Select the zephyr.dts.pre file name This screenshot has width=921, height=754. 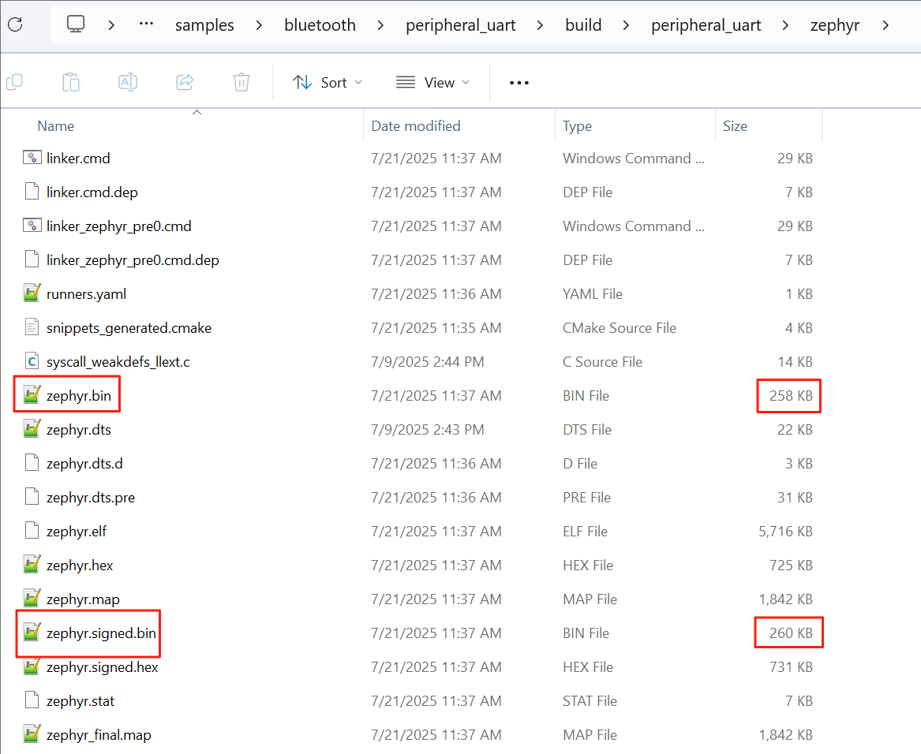click(x=91, y=498)
